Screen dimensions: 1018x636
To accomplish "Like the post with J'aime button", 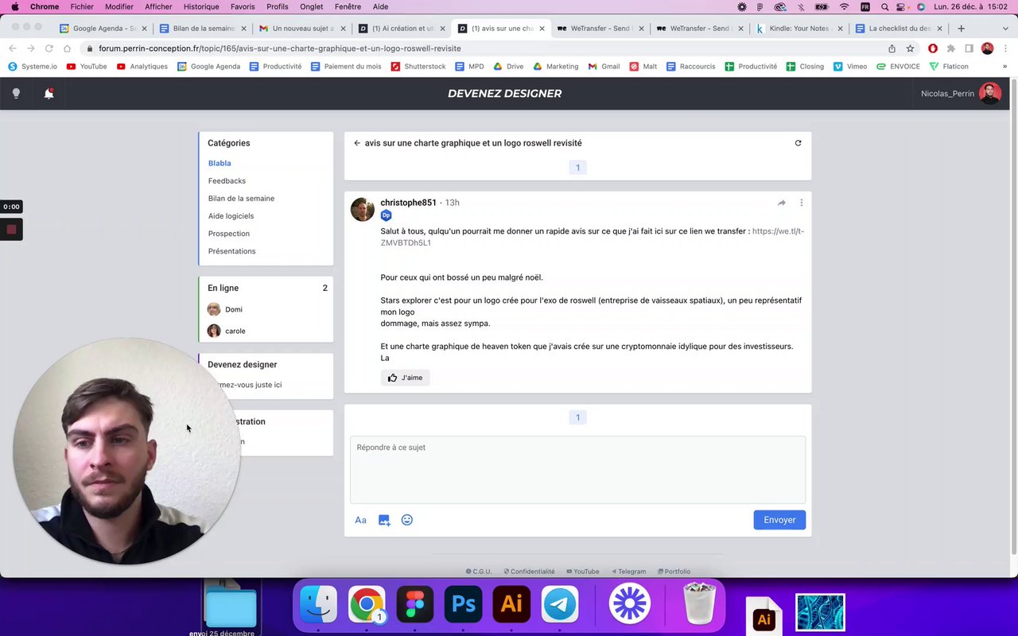I will pyautogui.click(x=406, y=378).
